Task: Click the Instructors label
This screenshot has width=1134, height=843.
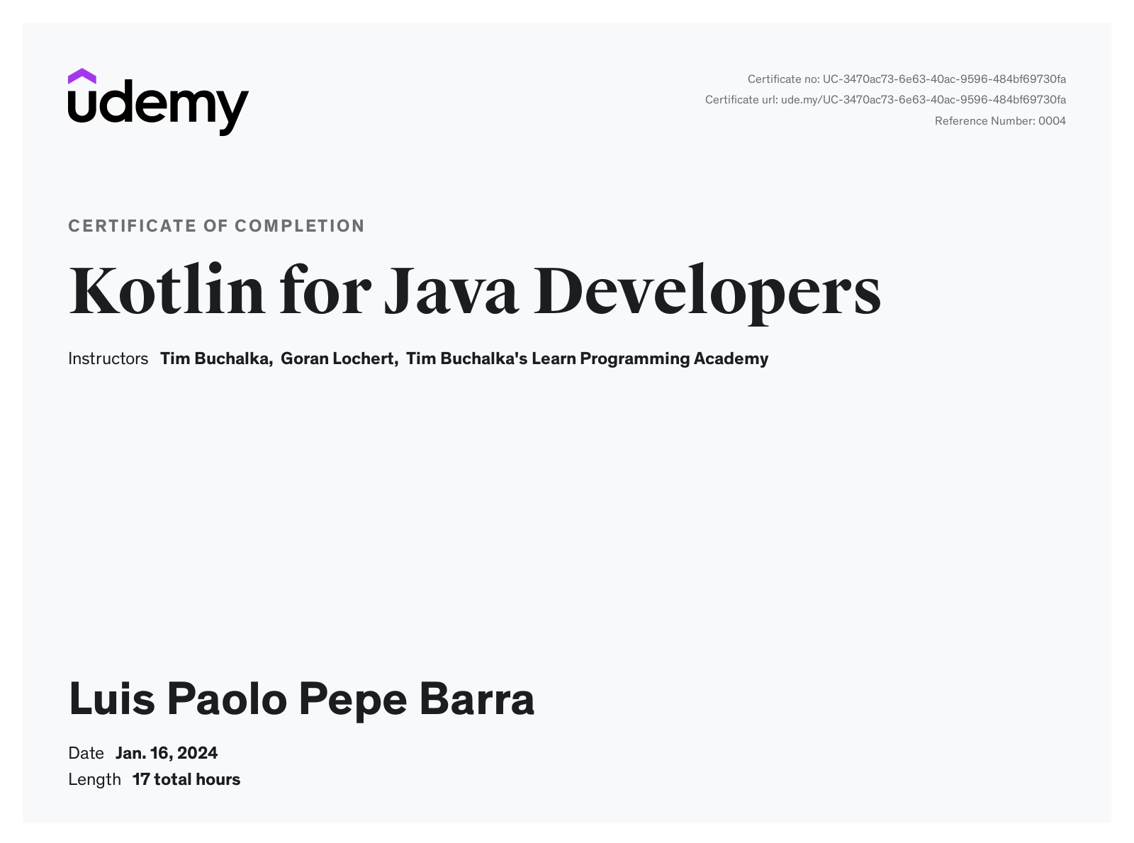Action: pos(108,358)
